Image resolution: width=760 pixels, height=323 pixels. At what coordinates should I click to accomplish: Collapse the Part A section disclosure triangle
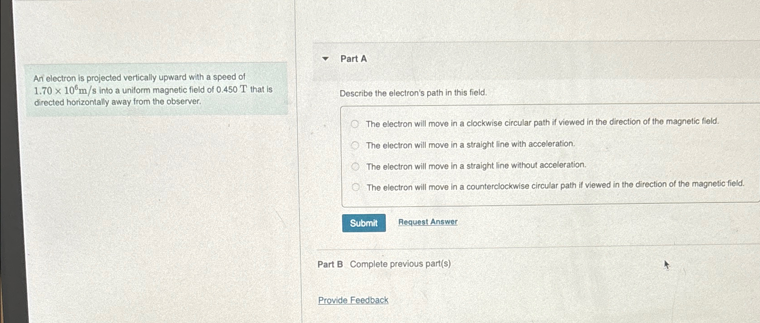pyautogui.click(x=324, y=59)
